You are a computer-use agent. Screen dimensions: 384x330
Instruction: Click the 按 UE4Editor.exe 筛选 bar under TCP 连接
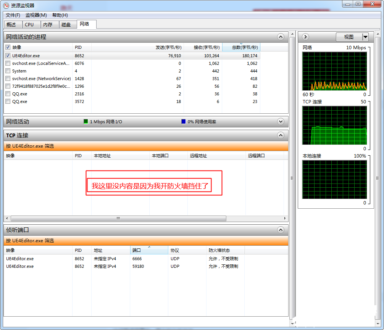pos(146,146)
